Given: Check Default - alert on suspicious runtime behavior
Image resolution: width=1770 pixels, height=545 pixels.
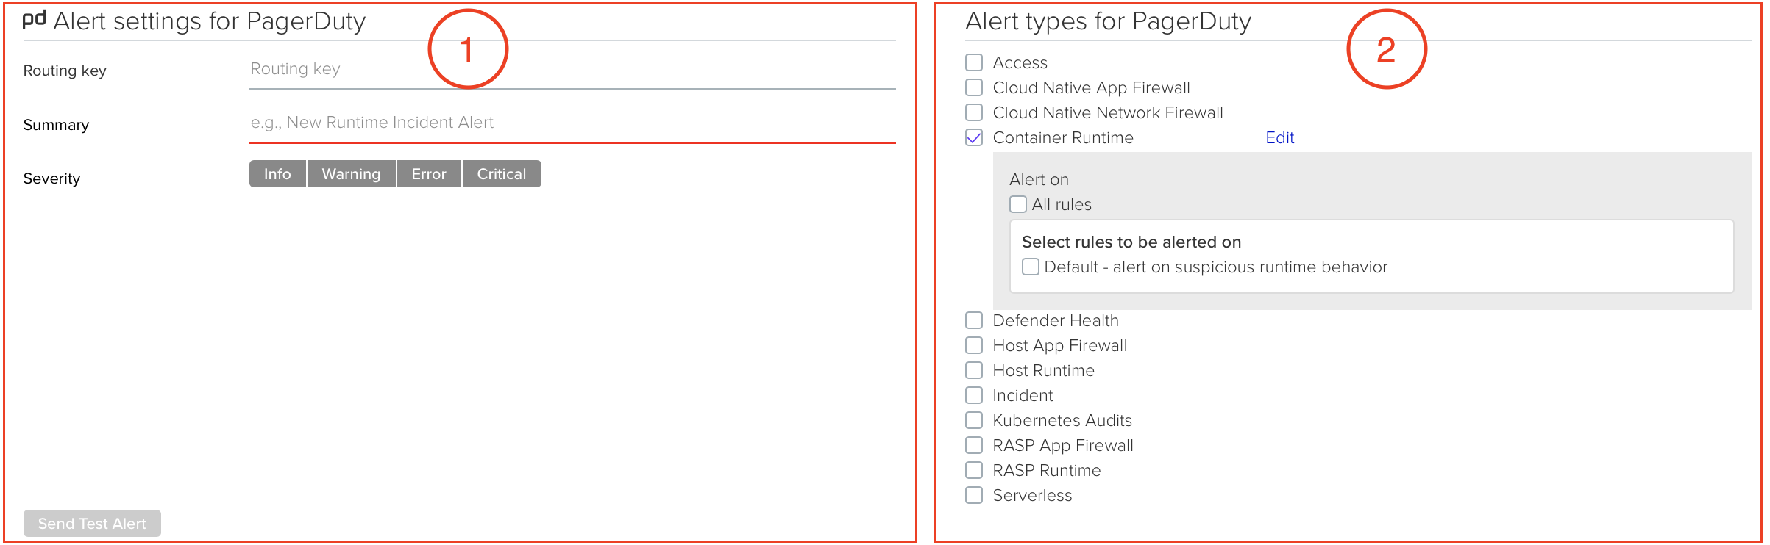Looking at the screenshot, I should tap(1031, 267).
